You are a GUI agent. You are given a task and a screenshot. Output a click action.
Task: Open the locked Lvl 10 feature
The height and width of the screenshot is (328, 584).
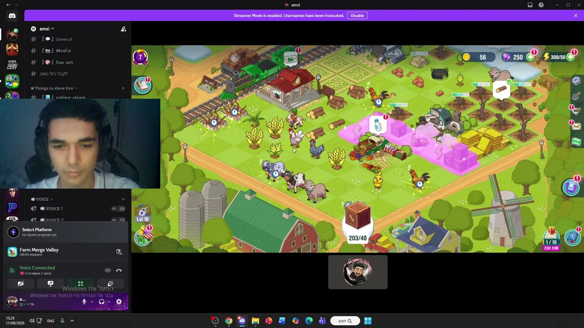pyautogui.click(x=142, y=214)
